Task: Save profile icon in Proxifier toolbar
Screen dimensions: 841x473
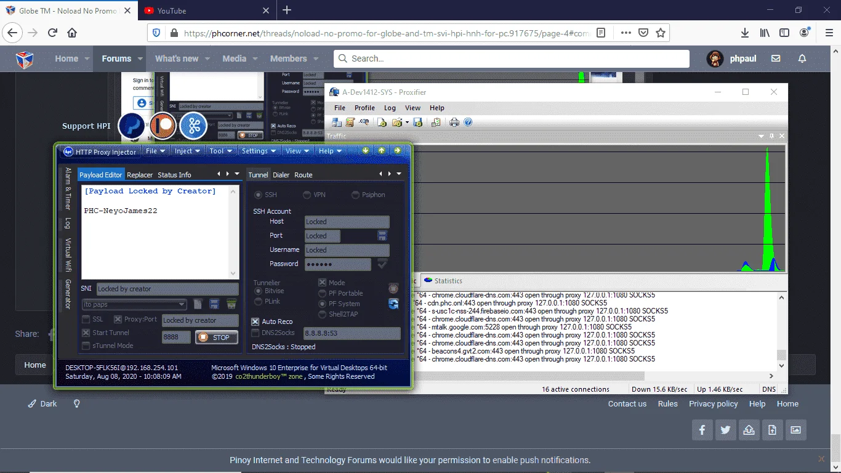Action: (x=418, y=122)
